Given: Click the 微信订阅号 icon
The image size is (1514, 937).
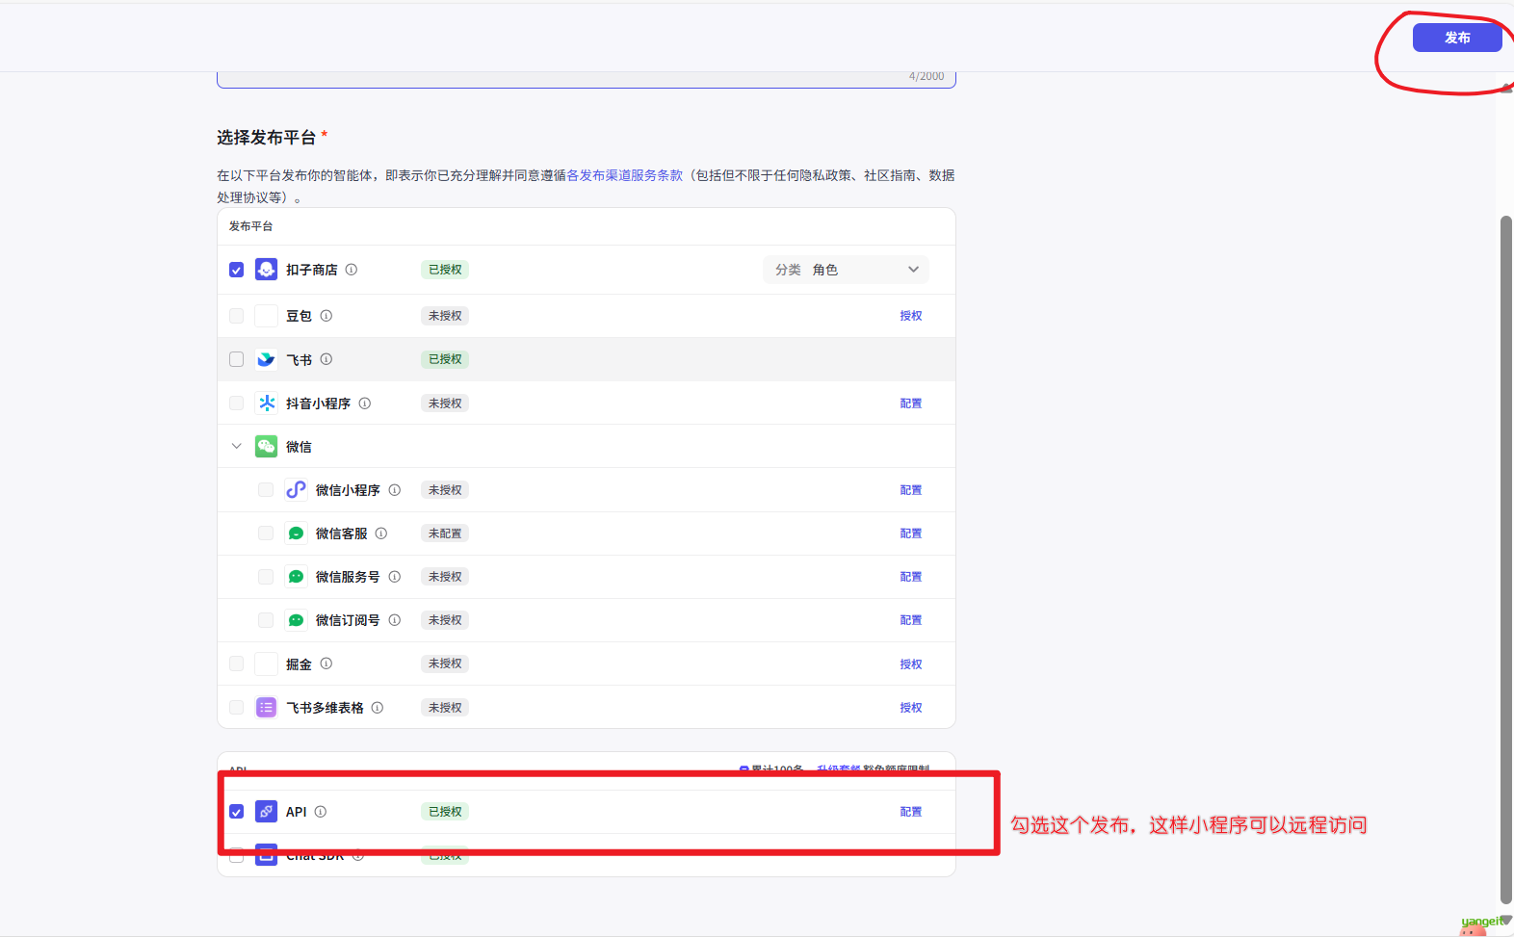Looking at the screenshot, I should [x=296, y=620].
